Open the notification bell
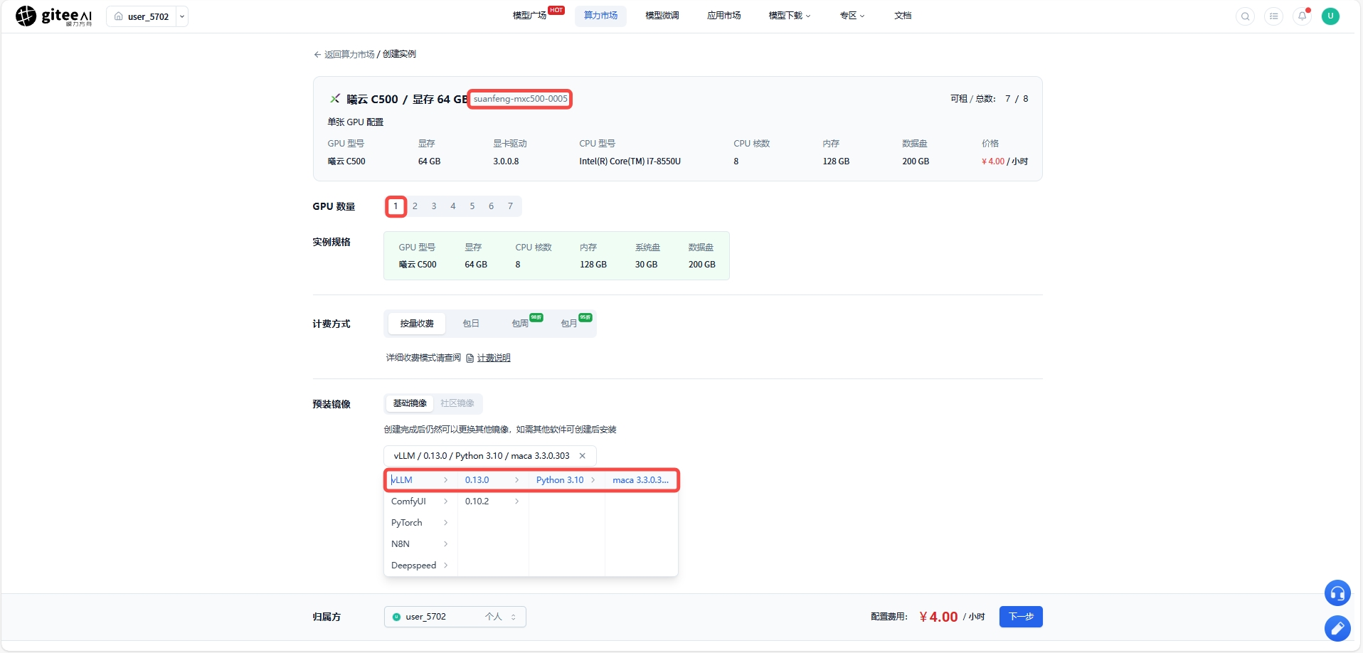This screenshot has width=1363, height=653. pyautogui.click(x=1302, y=16)
